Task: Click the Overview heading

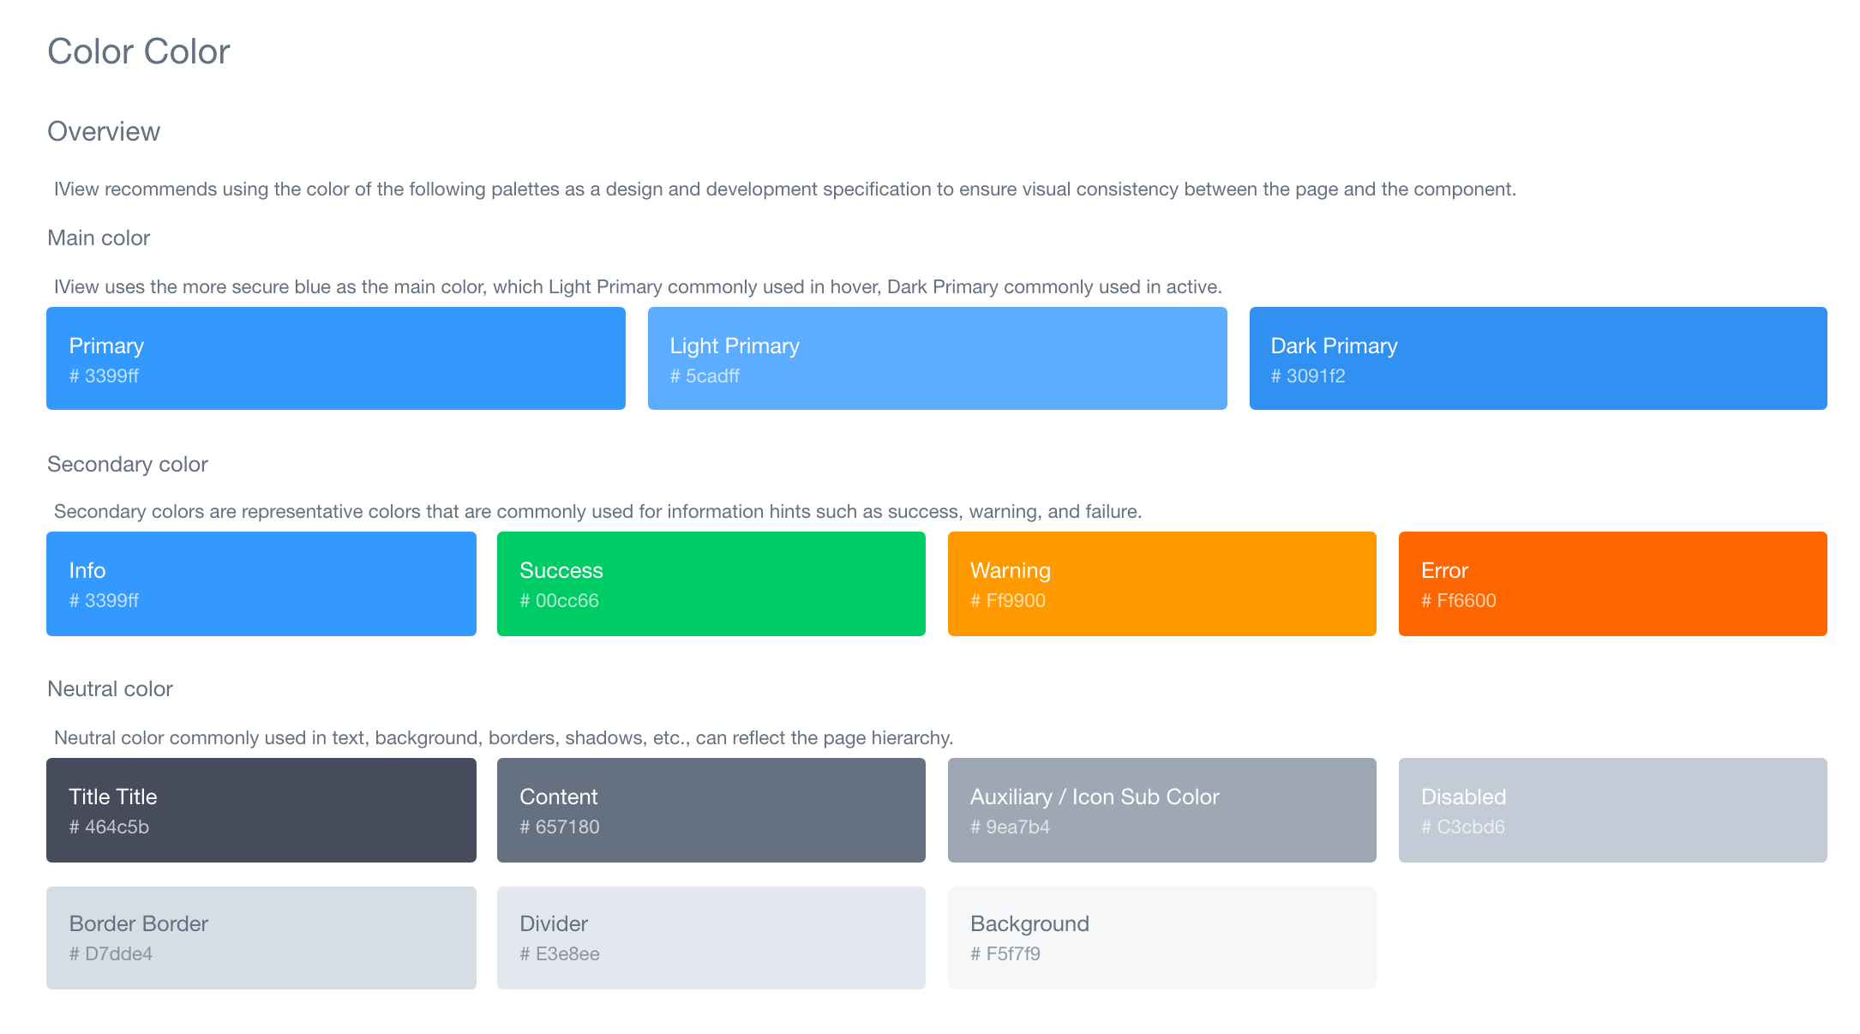Action: pyautogui.click(x=104, y=131)
